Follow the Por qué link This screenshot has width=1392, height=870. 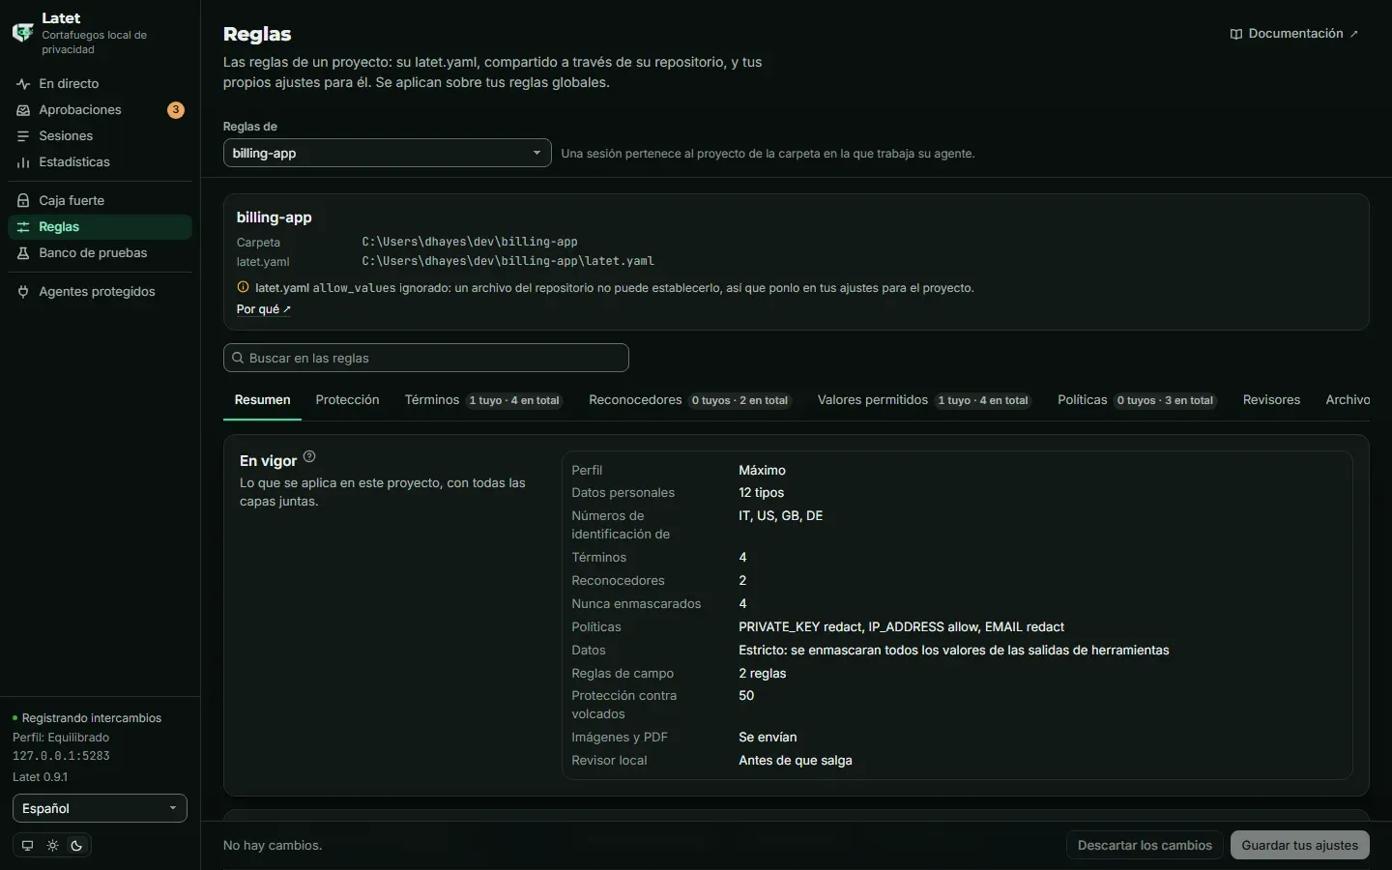click(264, 309)
